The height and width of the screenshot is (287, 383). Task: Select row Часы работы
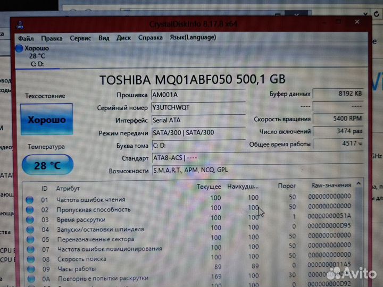tap(189, 267)
